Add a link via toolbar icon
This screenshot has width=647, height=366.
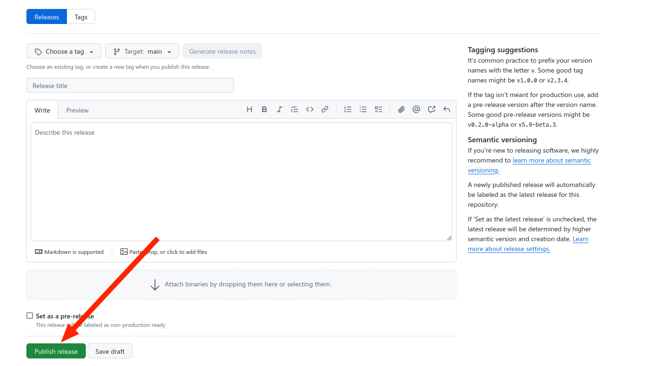point(325,109)
